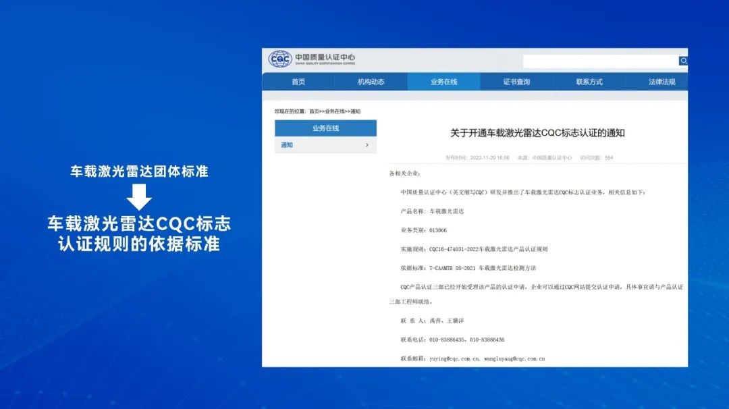Click inside the site search box
Viewport: 729px width, 409px height.
click(599, 61)
